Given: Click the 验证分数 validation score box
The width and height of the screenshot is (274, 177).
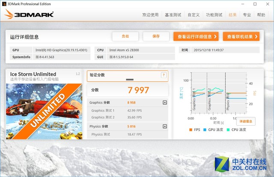Looking at the screenshot, I should [x=128, y=76].
